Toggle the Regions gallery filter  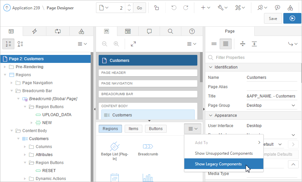(x=110, y=129)
